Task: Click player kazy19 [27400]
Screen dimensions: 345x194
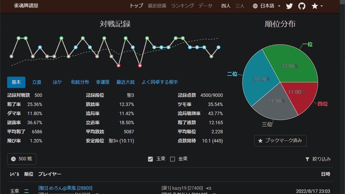Action: pyautogui.click(x=182, y=188)
